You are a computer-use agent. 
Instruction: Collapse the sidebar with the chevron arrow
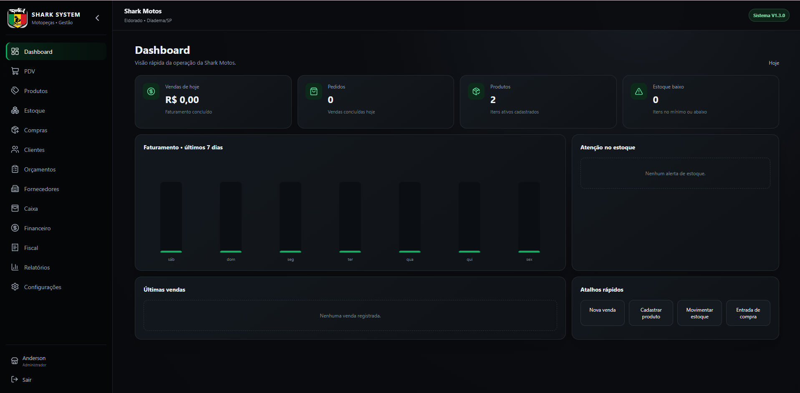(97, 18)
